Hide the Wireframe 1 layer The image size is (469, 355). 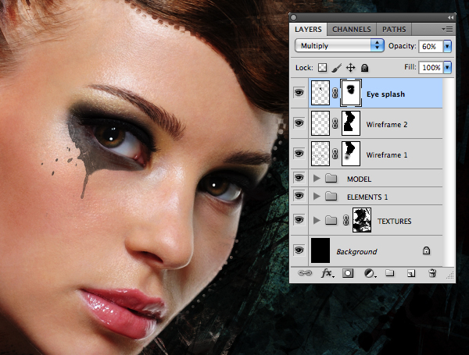tap(299, 154)
